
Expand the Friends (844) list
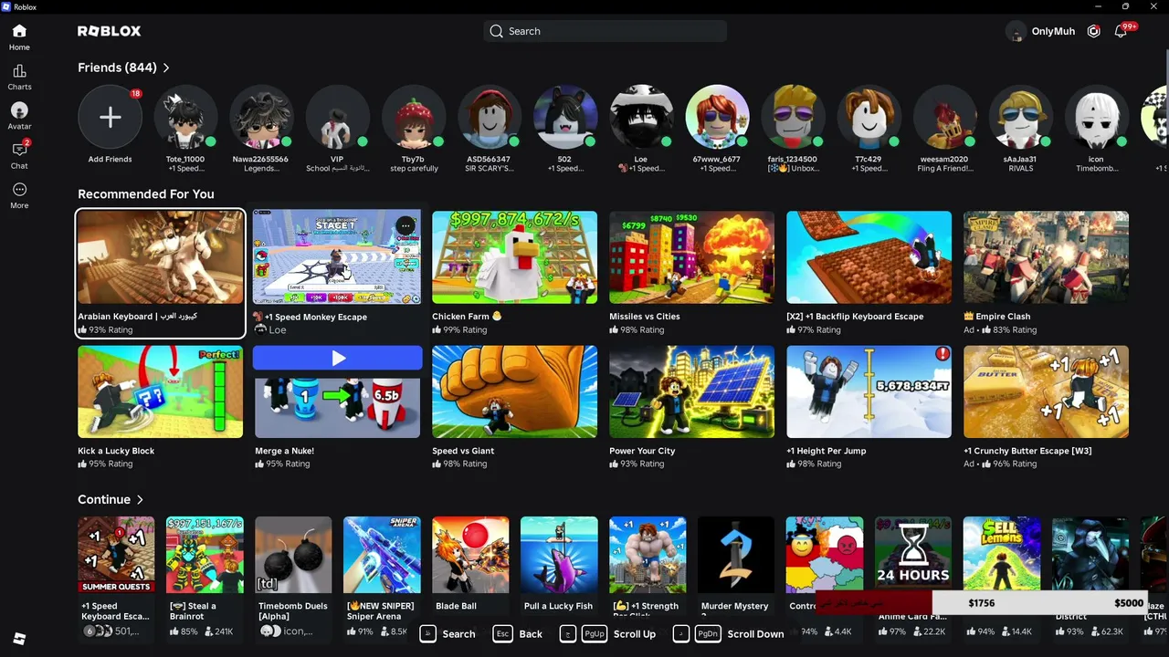tap(123, 68)
